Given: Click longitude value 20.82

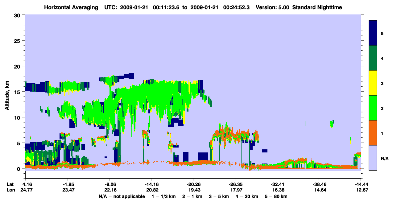Looking at the screenshot, I should [152, 190].
